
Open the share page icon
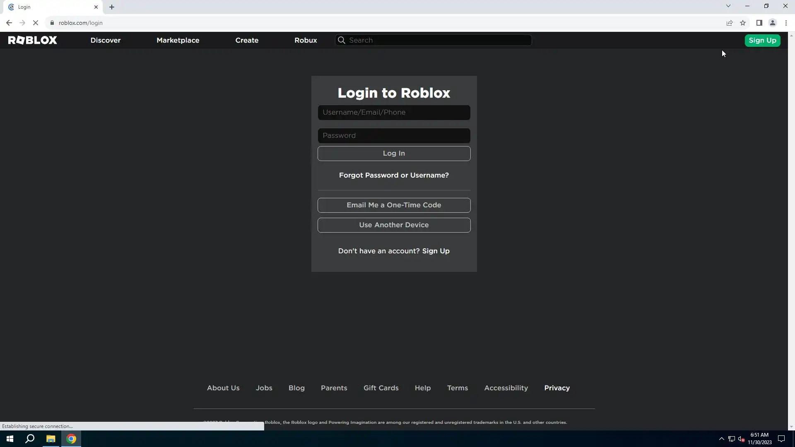(730, 23)
